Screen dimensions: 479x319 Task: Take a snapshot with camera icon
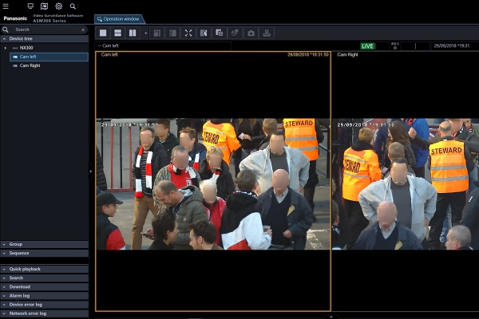(251, 33)
